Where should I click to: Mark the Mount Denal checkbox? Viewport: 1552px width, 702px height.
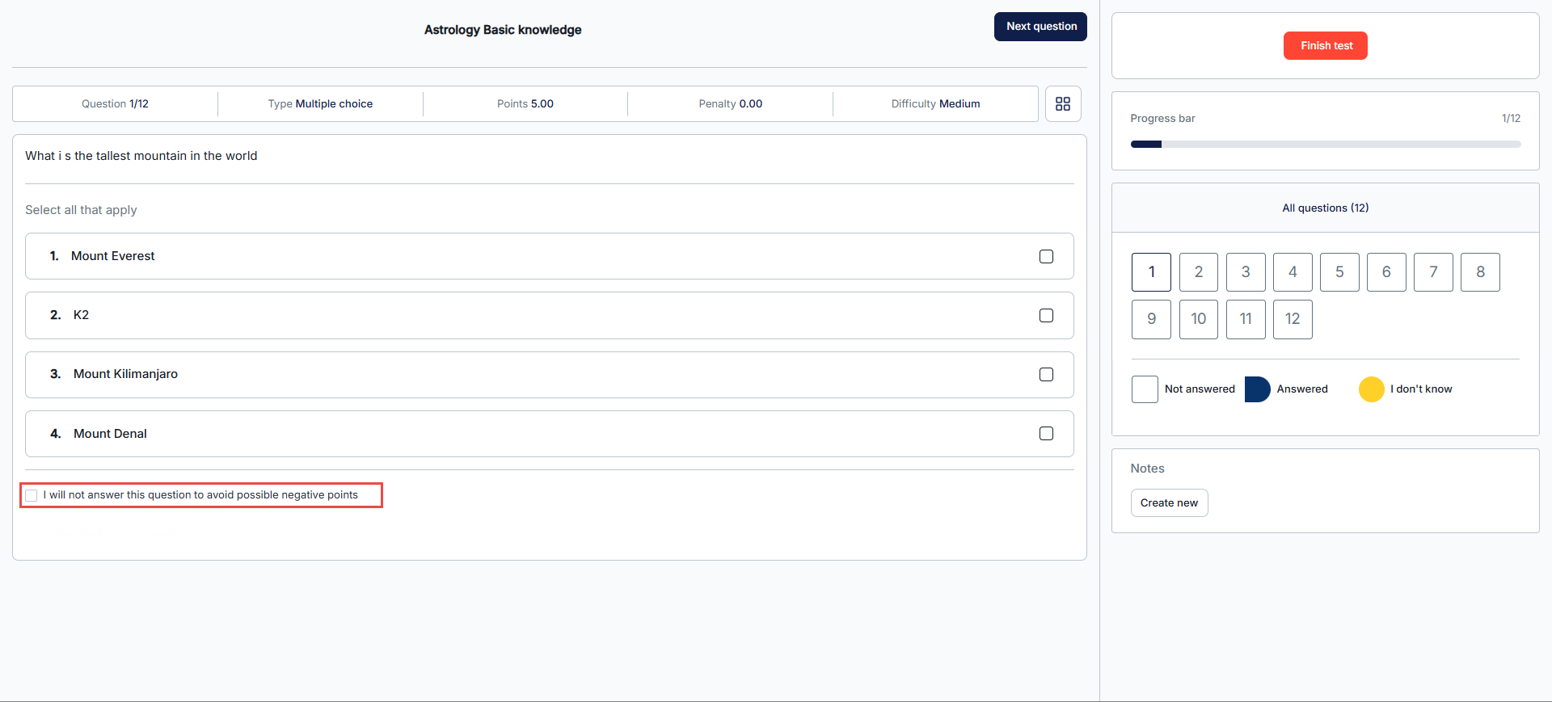coord(1046,434)
